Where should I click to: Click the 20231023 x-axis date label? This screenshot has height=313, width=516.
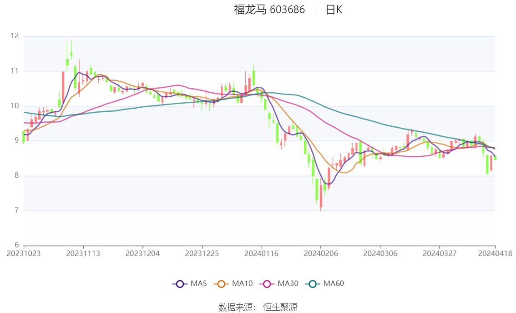point(24,253)
